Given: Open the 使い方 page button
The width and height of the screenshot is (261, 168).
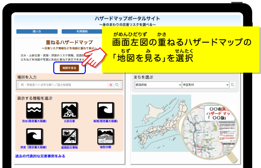Looking at the screenshot, I should (37, 31).
